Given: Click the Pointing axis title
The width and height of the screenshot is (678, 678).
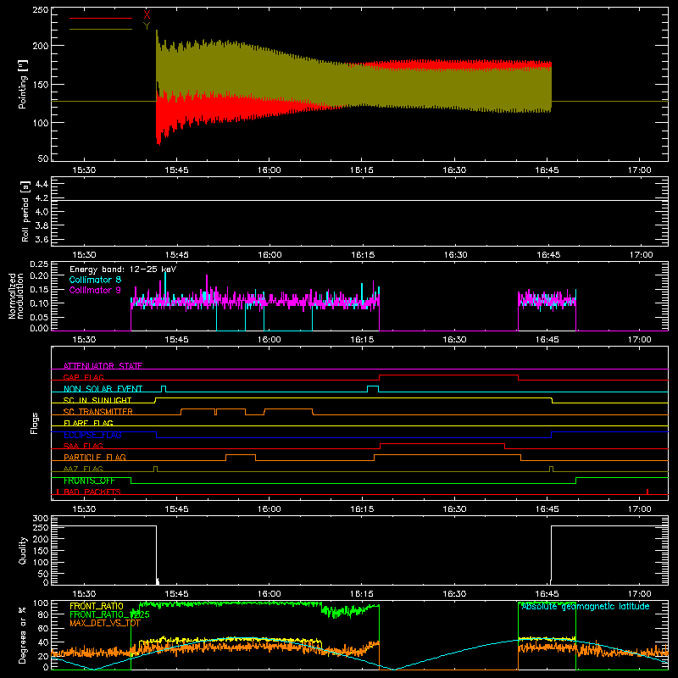Looking at the screenshot, I should tap(23, 84).
